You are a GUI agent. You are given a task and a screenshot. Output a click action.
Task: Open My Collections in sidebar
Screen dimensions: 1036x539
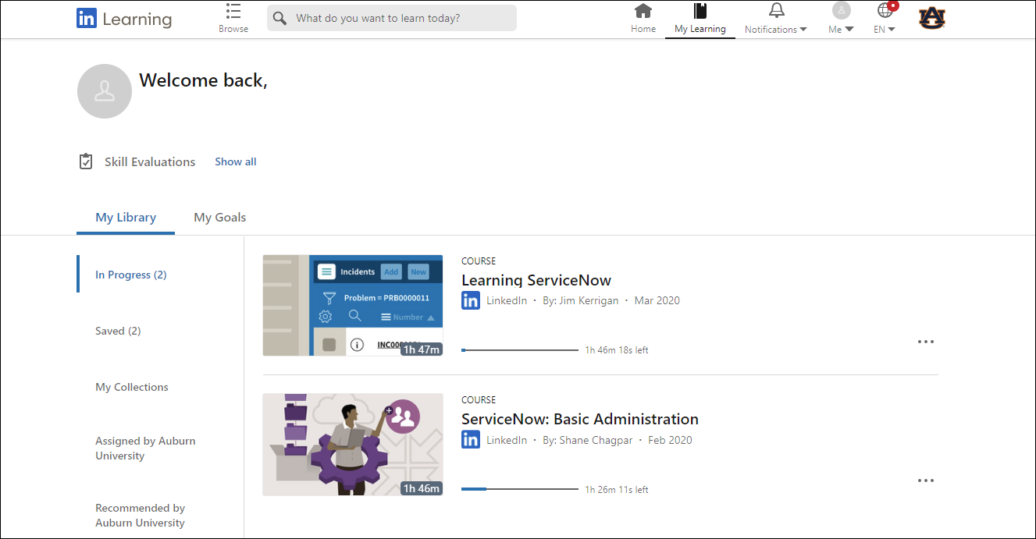132,387
